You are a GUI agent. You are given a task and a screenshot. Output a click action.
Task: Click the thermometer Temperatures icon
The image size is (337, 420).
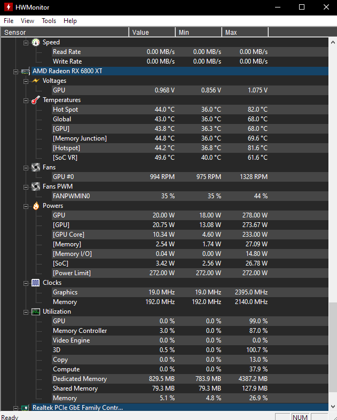click(x=36, y=100)
